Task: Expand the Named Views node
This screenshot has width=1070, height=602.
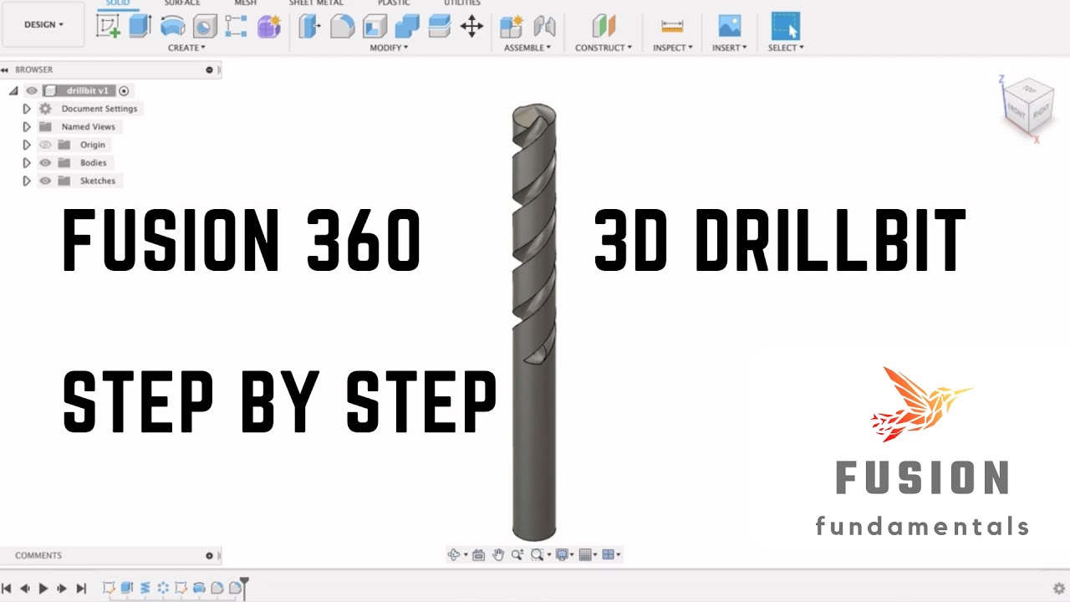Action: pyautogui.click(x=27, y=127)
